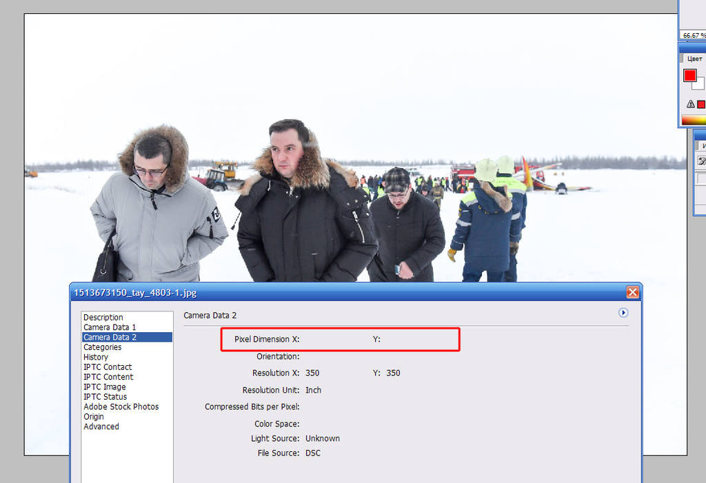Click the gamut warning triangle icon
Image resolution: width=706 pixels, height=483 pixels.
[x=690, y=104]
